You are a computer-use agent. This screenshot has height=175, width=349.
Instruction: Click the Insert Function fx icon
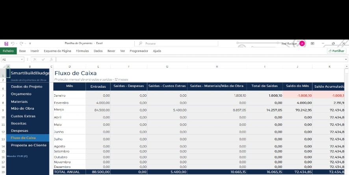coord(51,59)
